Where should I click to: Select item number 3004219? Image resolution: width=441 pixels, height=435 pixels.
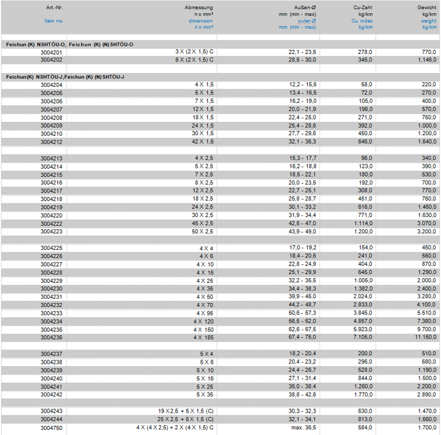pyautogui.click(x=51, y=207)
